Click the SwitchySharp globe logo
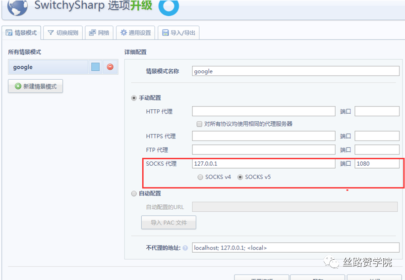Viewport: 405px width, 280px height. pos(17,7)
